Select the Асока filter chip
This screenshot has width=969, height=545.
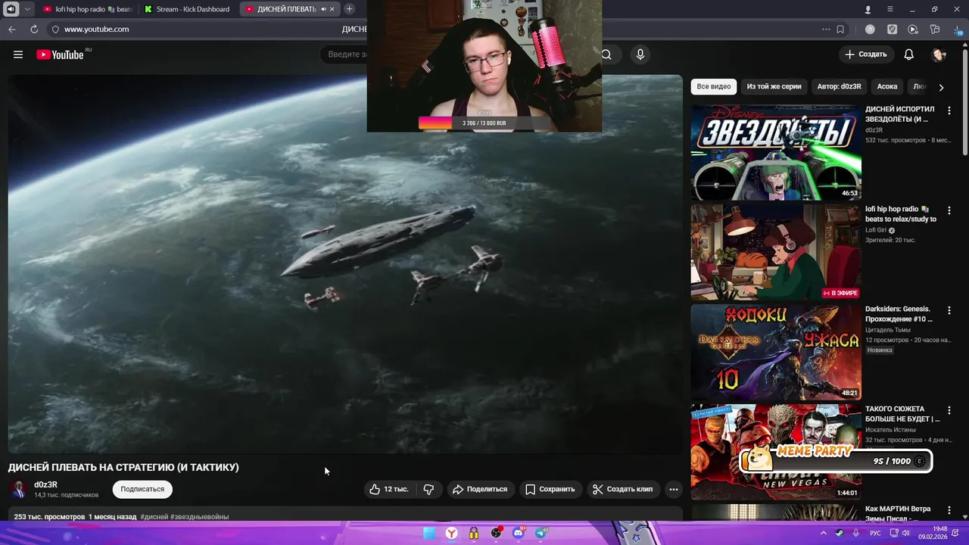coord(887,86)
